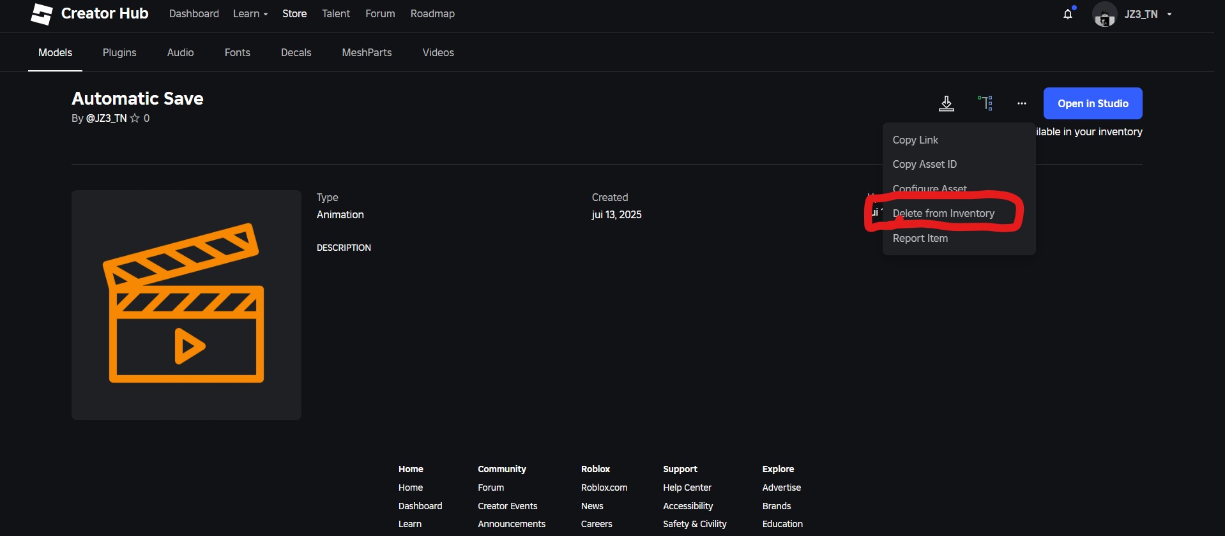
Task: Choose Configure Asset from the menu
Action: pyautogui.click(x=959, y=189)
